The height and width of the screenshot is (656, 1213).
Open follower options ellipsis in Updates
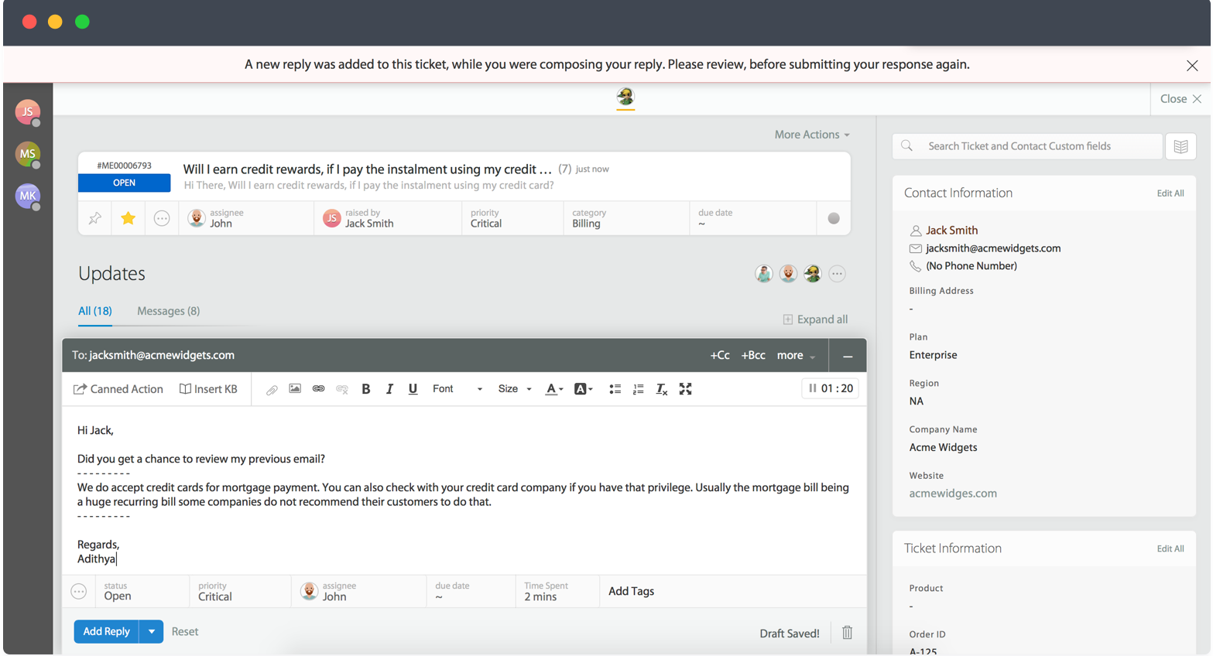(x=837, y=273)
